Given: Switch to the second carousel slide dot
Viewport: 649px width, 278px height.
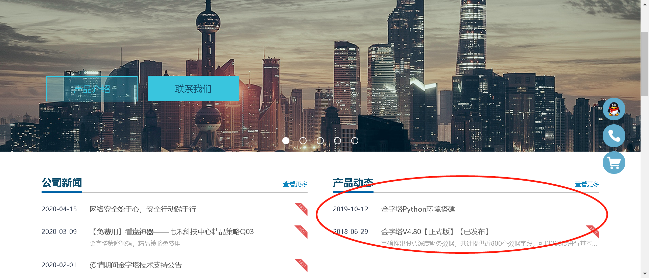Looking at the screenshot, I should 303,141.
